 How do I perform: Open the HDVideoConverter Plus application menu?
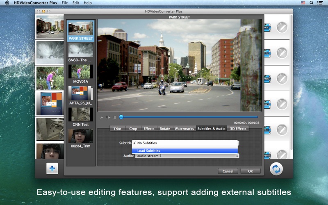click(x=35, y=3)
